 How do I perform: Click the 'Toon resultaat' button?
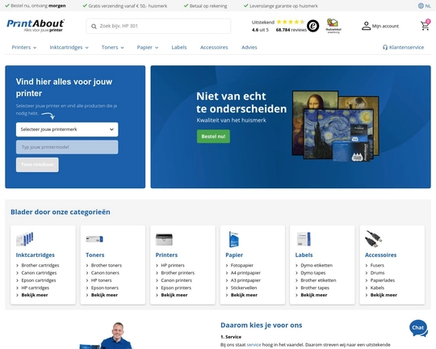[37, 165]
